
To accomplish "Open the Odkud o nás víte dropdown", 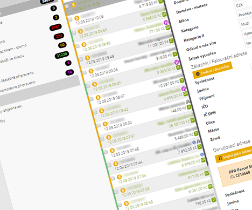I will (247, 33).
